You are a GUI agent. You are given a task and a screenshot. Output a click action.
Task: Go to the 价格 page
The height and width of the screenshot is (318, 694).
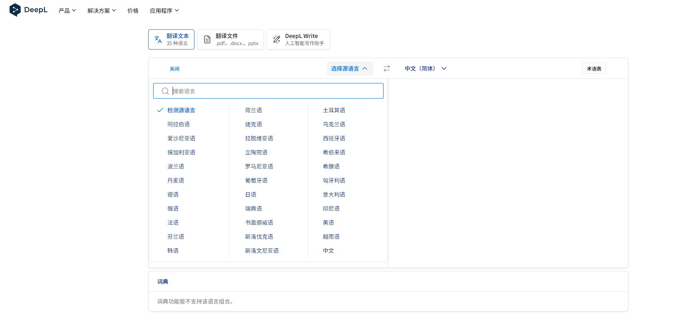coord(133,11)
